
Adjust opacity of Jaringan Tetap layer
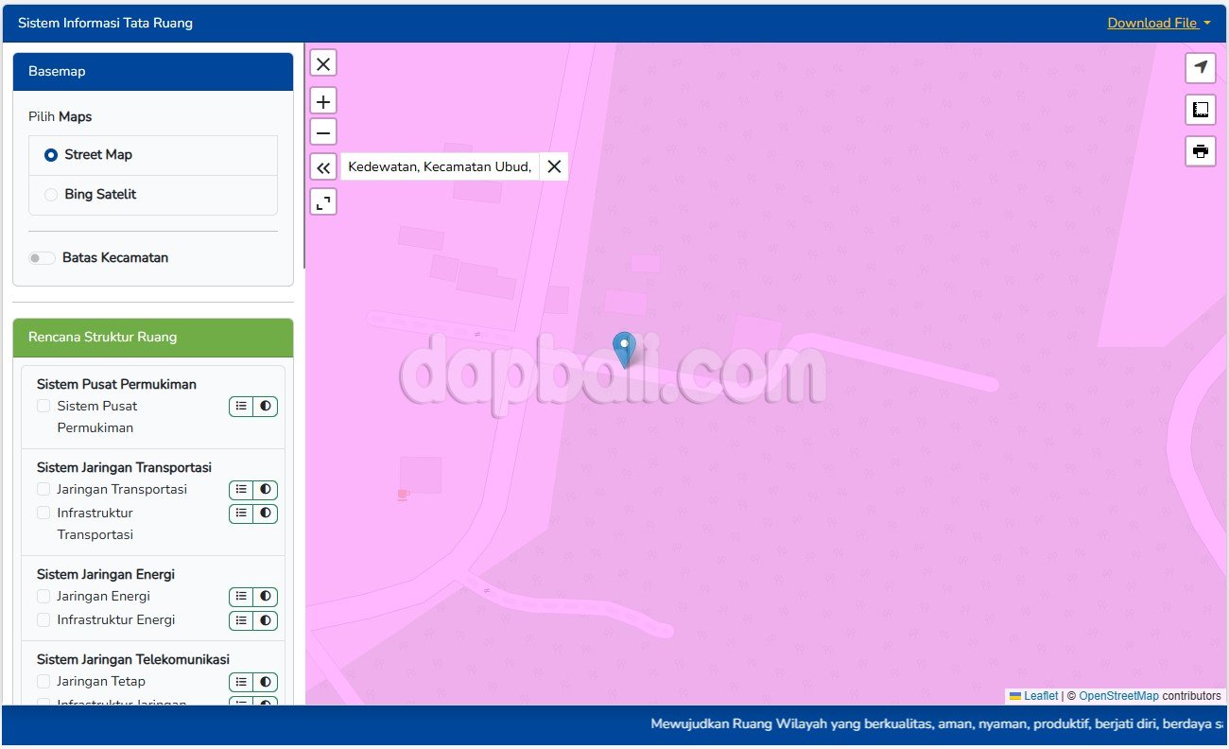coord(266,682)
